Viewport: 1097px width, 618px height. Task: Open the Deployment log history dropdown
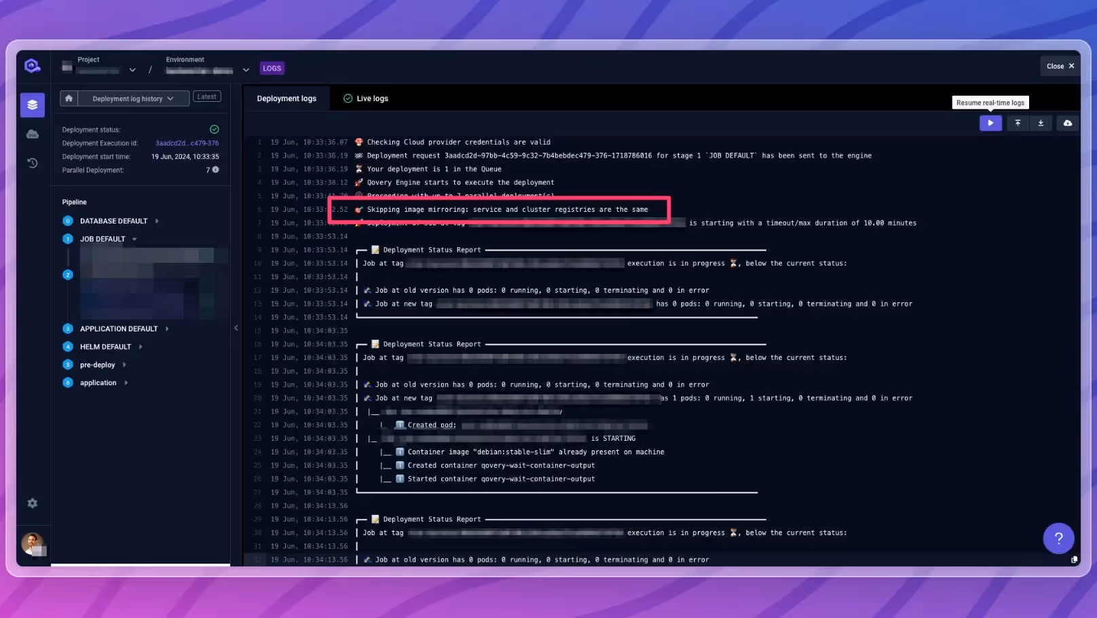(x=133, y=99)
